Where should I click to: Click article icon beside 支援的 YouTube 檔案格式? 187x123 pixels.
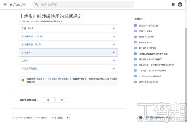tap(135, 76)
